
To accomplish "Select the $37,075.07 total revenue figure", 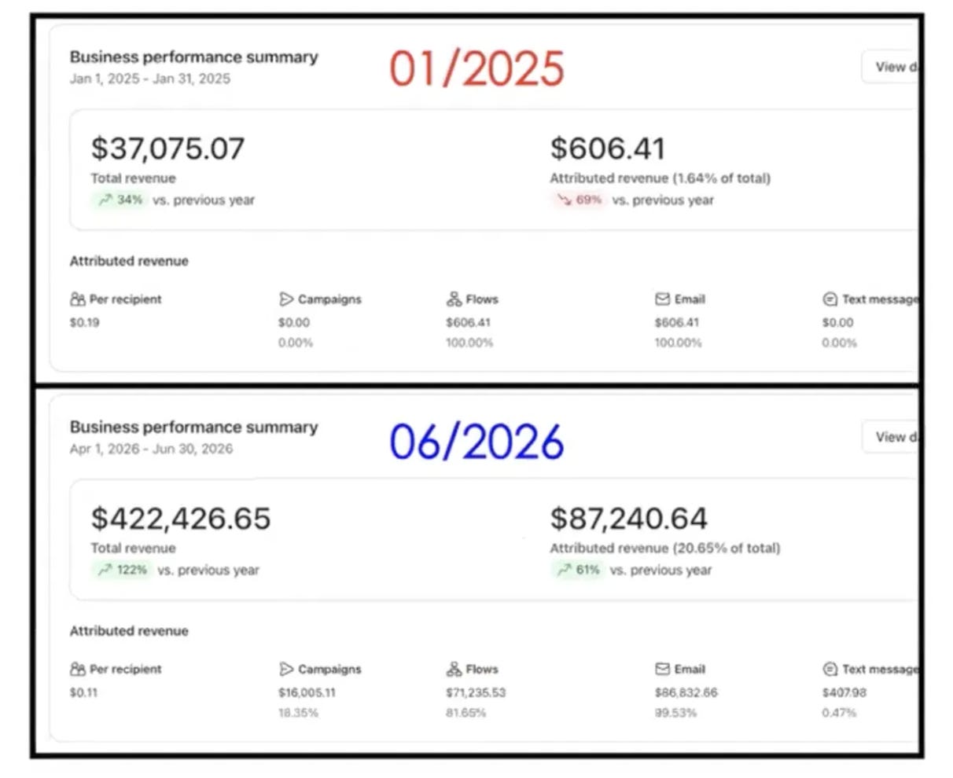I will tap(167, 149).
